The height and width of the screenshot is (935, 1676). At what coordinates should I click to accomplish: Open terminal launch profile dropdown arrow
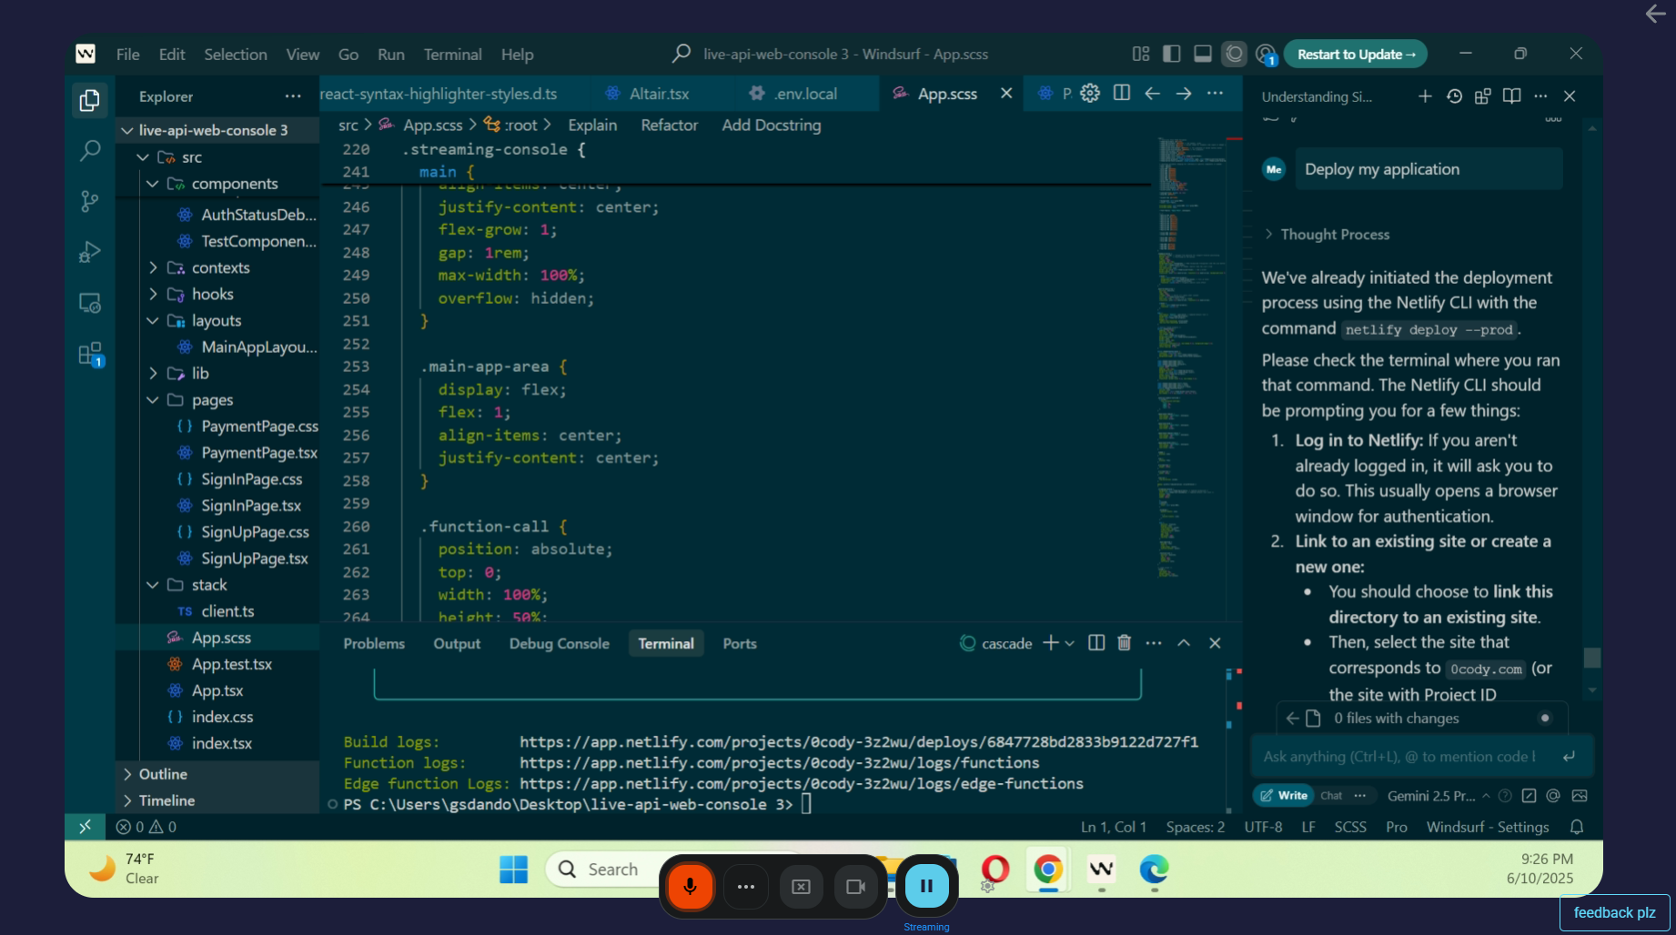point(1070,643)
